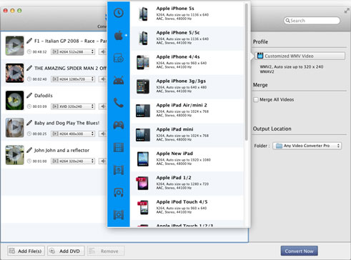Choose the Apple iPhone 4/4s profile
Screen dimensions: 351x260
coord(187,62)
